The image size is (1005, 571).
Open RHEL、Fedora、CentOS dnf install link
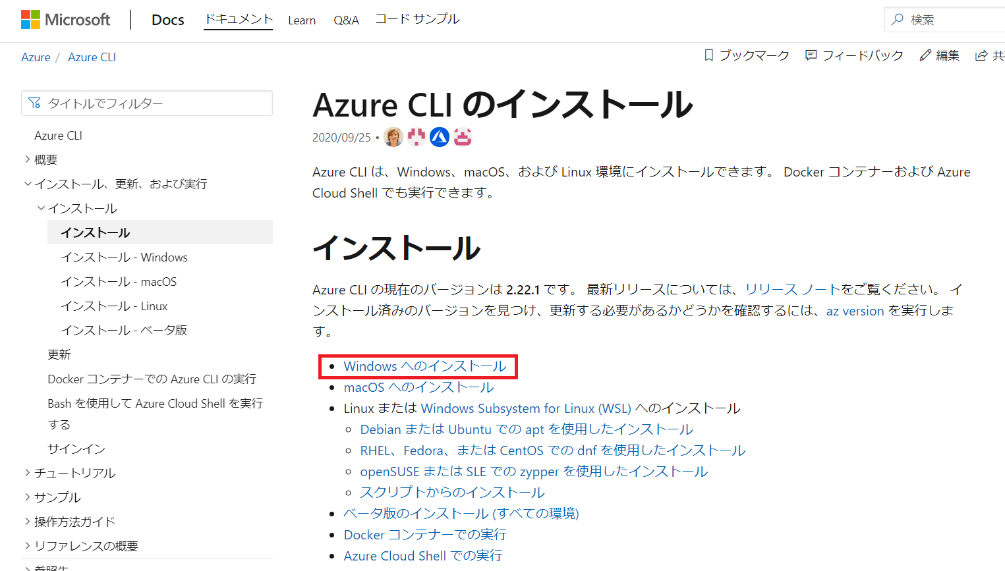pyautogui.click(x=553, y=450)
